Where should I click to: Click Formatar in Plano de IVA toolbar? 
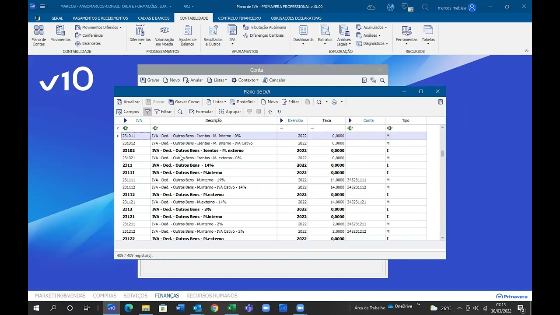tap(201, 112)
